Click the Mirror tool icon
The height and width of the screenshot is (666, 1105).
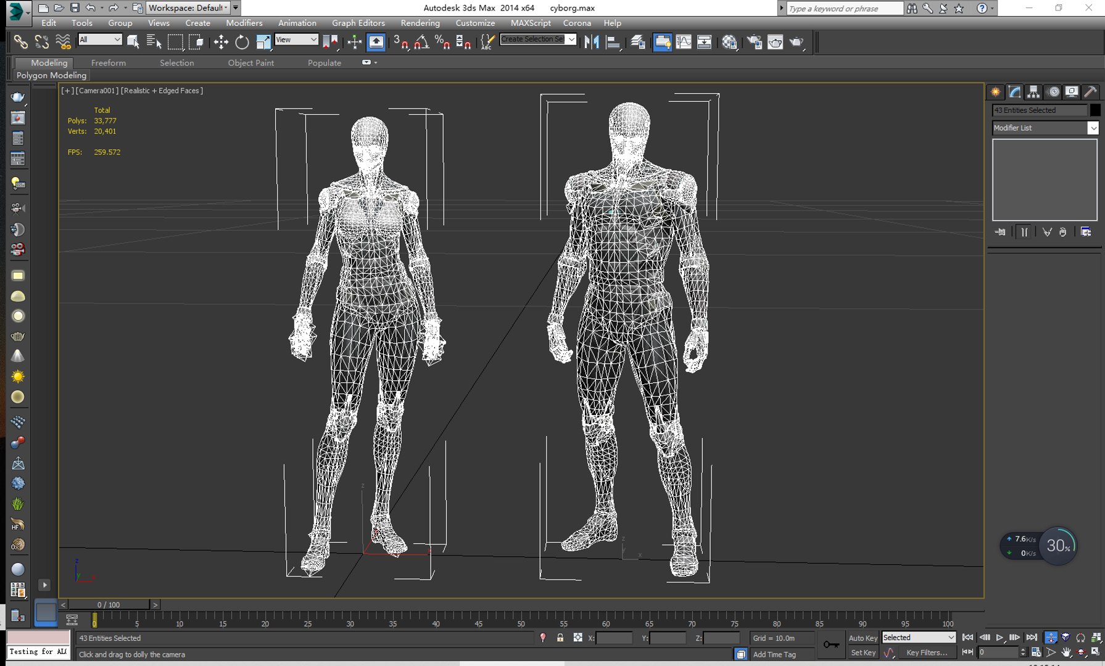click(x=592, y=42)
